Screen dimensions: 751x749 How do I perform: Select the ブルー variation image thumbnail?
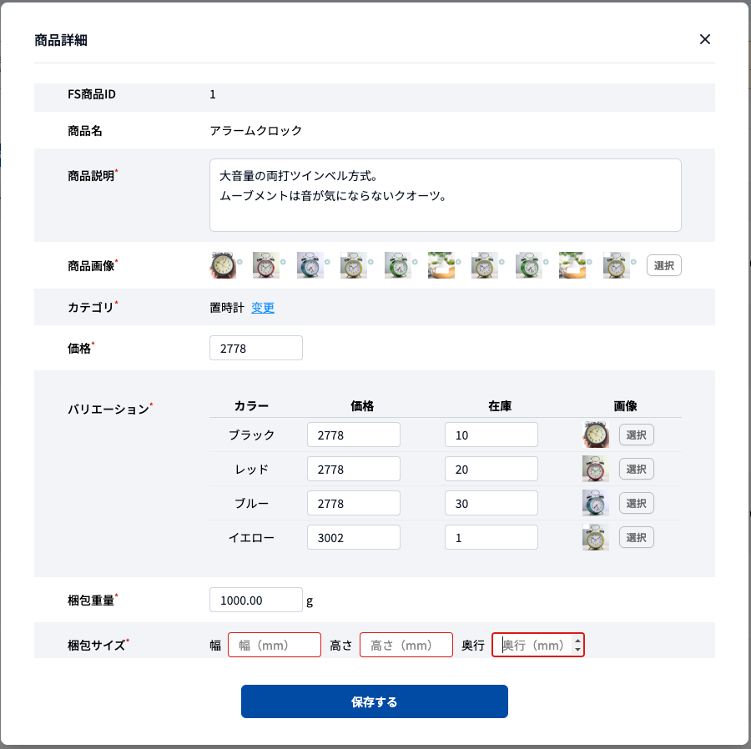click(595, 503)
